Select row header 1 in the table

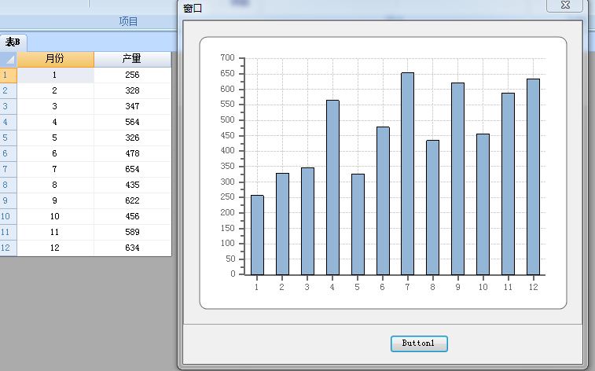pyautogui.click(x=9, y=75)
